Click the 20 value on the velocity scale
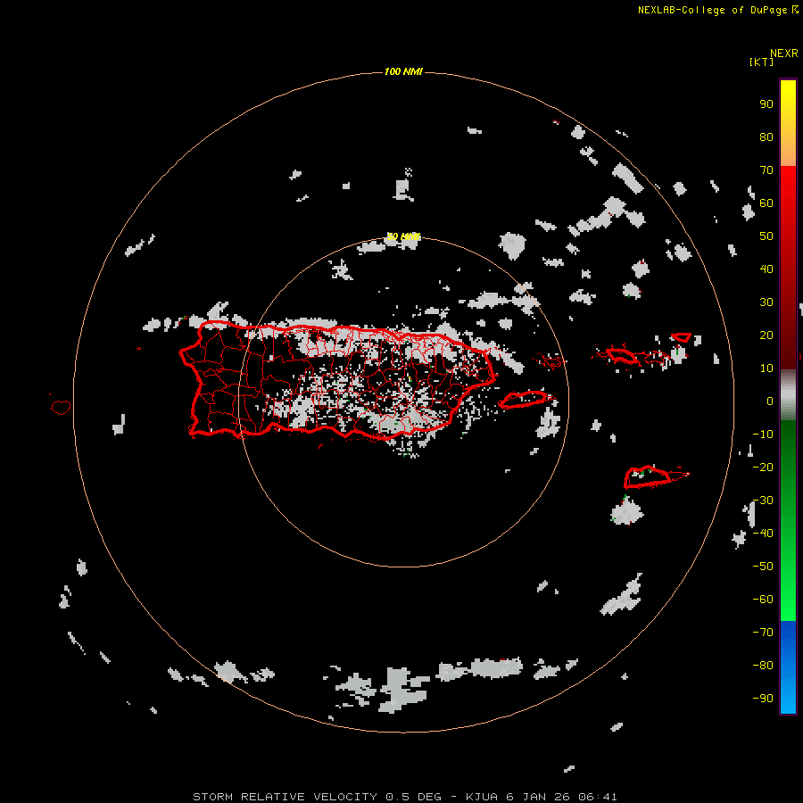Screen dimensions: 803x803 click(x=766, y=335)
